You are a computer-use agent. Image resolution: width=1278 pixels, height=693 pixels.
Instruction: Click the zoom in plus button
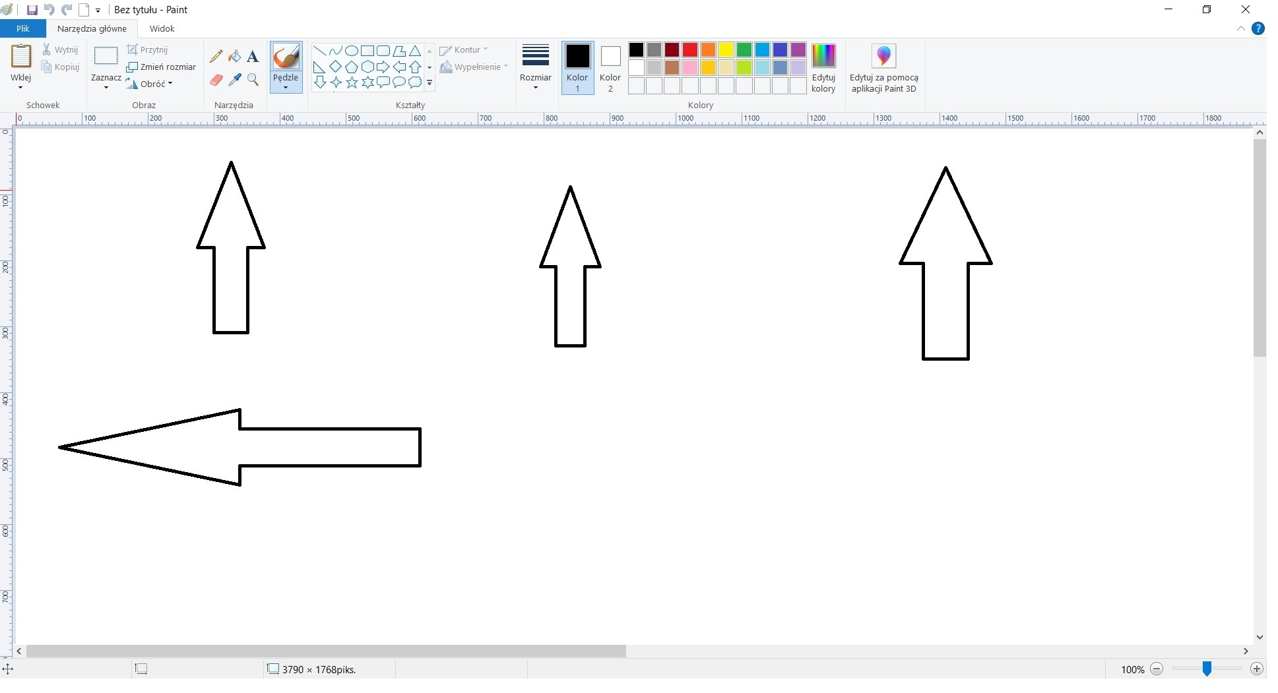(x=1257, y=669)
